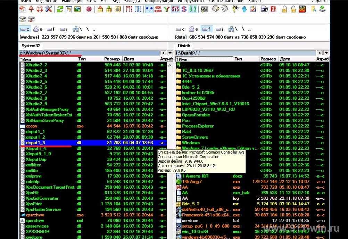The width and height of the screenshot is (348, 239).
Task: Sort left panel by Размер column
Action: [x=112, y=59]
